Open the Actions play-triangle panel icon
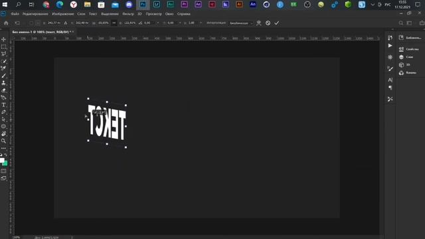The height and width of the screenshot is (239, 425). [x=390, y=46]
